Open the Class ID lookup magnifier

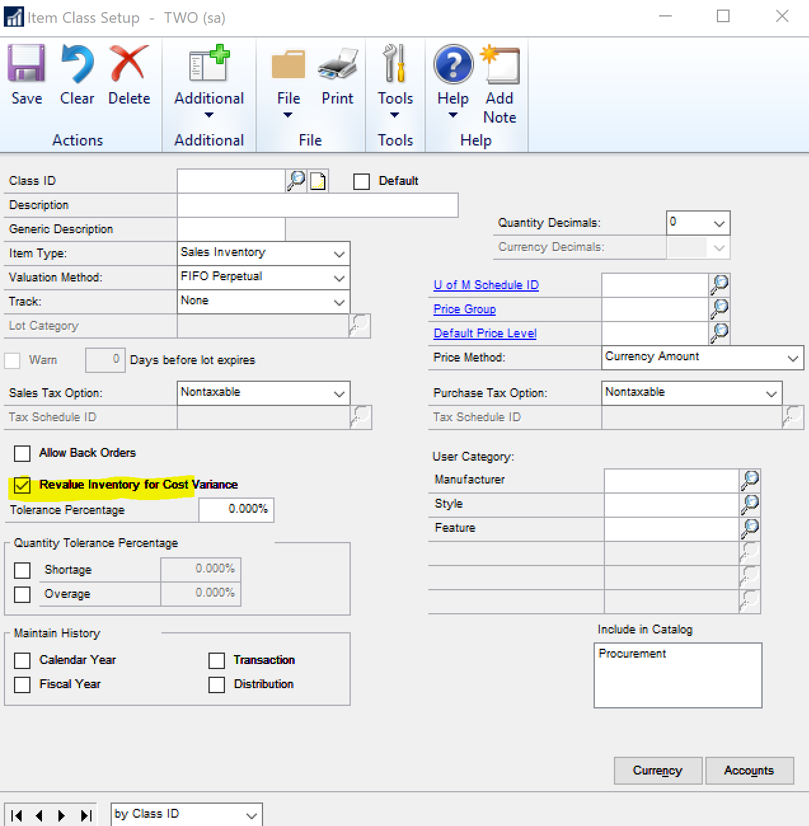296,181
